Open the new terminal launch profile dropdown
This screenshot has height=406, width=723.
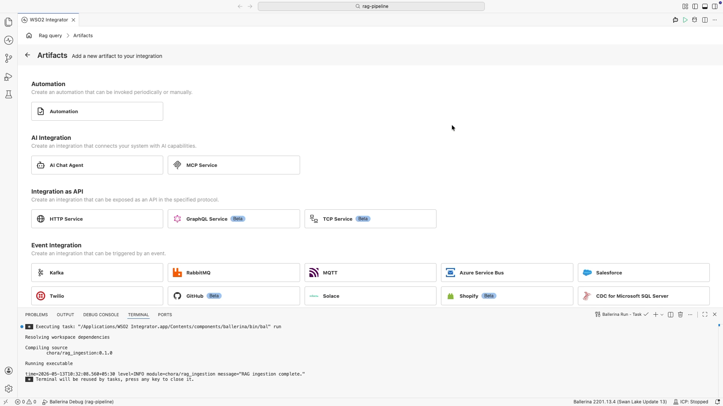(662, 314)
